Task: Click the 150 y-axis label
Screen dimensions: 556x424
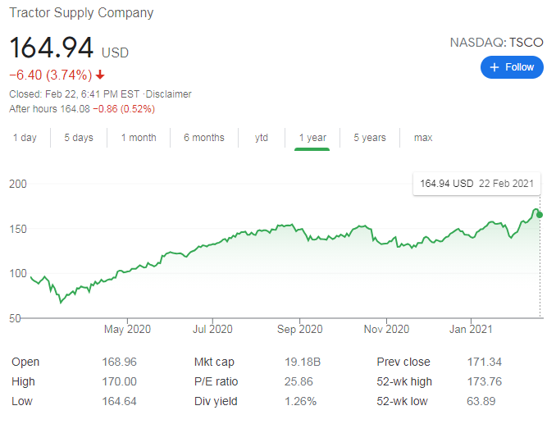Action: pyautogui.click(x=18, y=229)
